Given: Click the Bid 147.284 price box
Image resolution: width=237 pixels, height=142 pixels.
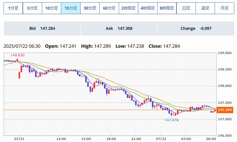Looking at the screenshot, I should (x=42, y=28).
